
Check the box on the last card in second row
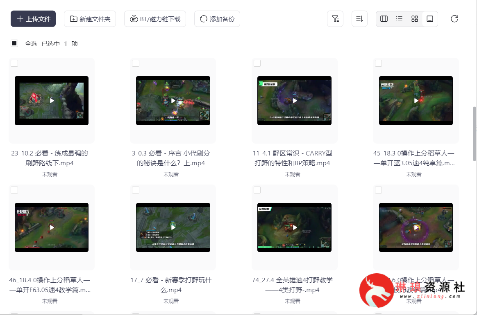378,190
